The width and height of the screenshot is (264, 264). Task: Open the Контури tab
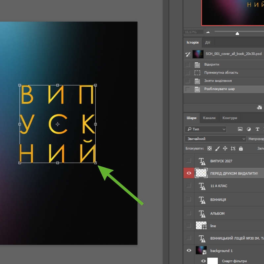click(x=230, y=118)
